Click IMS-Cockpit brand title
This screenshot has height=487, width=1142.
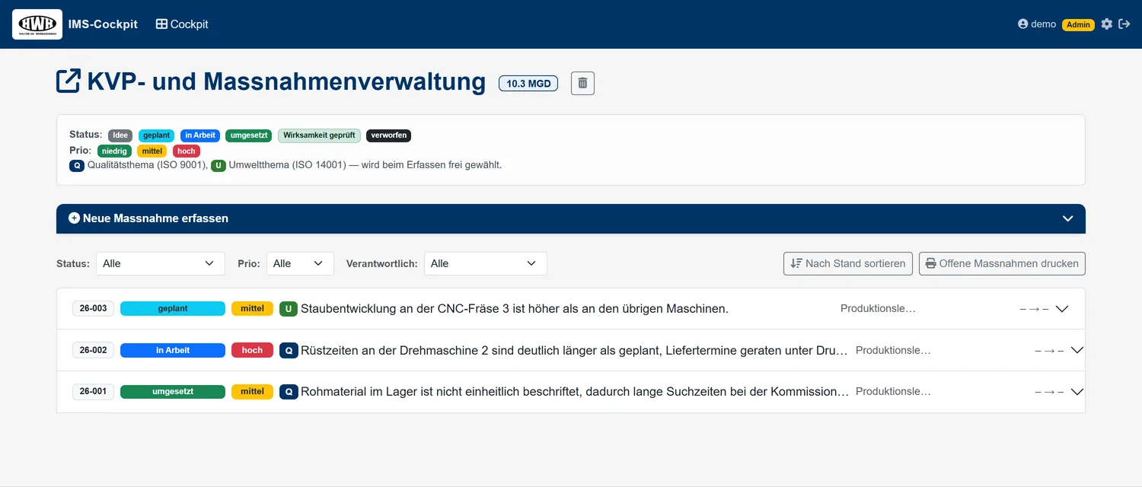[103, 24]
